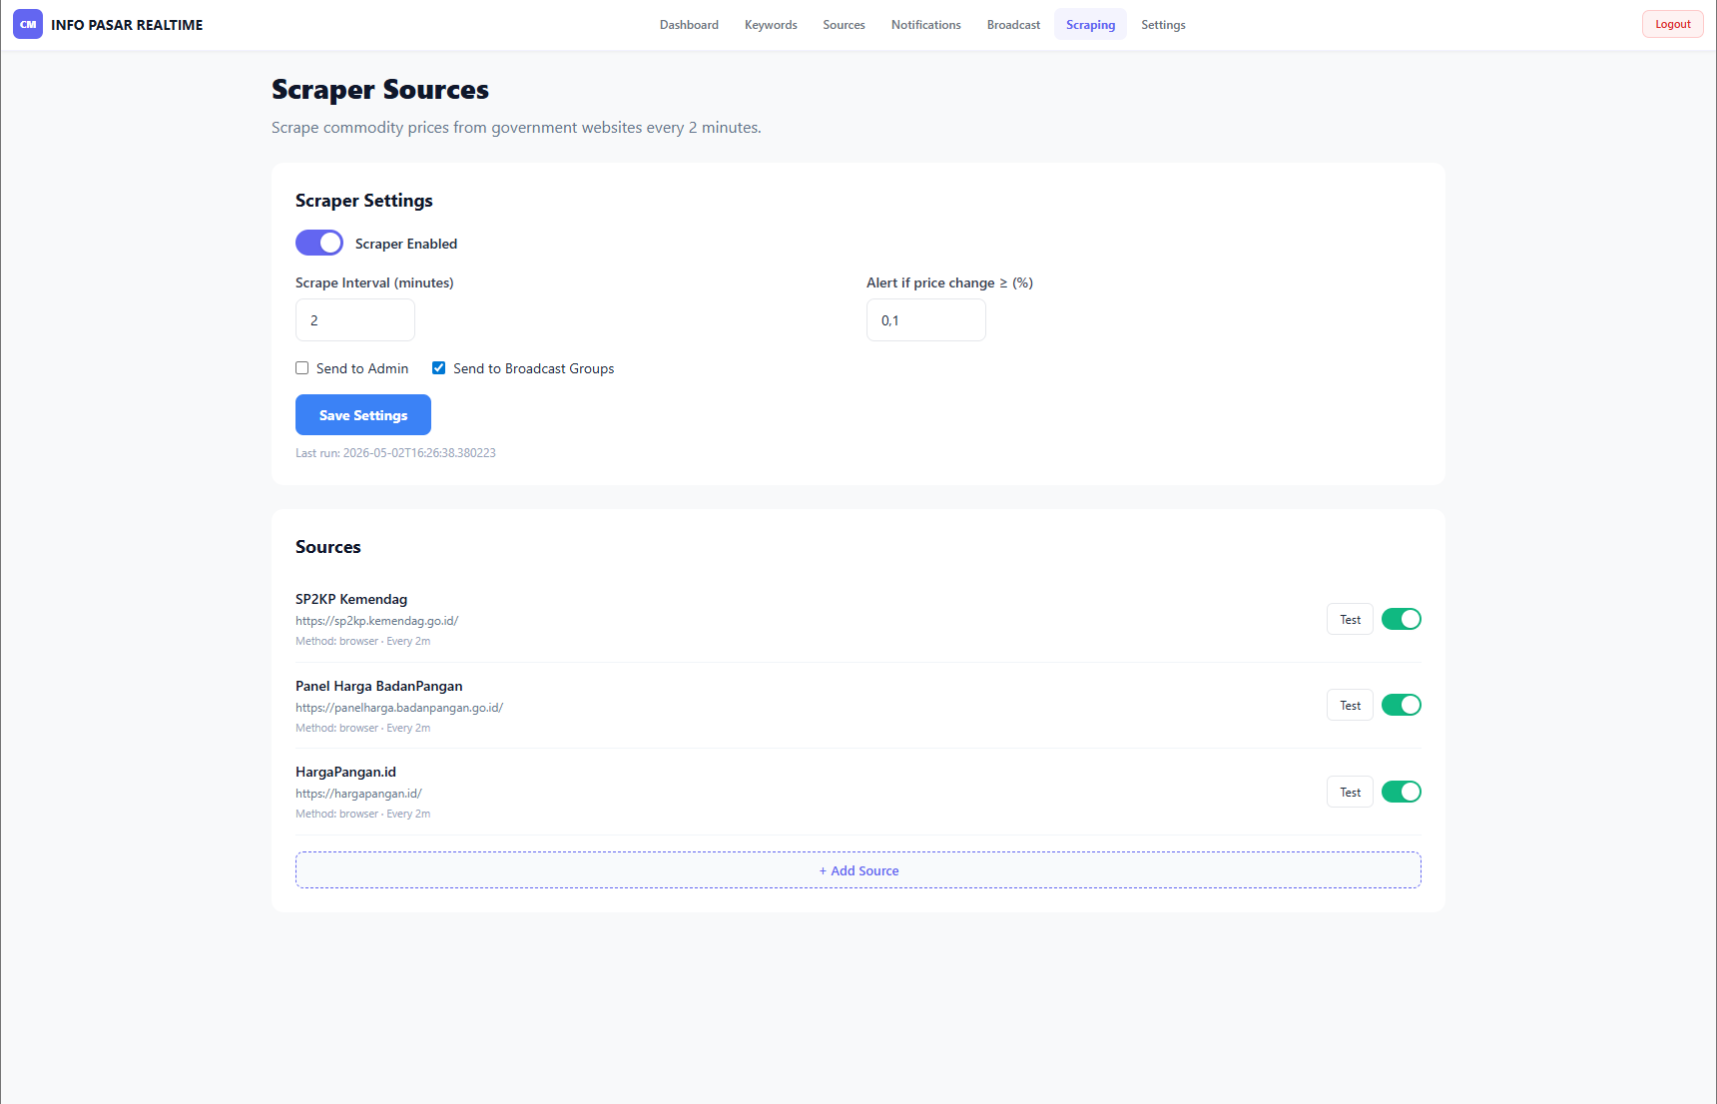The image size is (1717, 1104).
Task: Test the HargaPangan.id source
Action: (1350, 793)
